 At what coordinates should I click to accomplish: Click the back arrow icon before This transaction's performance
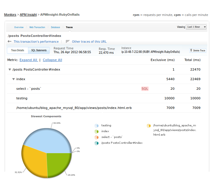(x=10, y=42)
